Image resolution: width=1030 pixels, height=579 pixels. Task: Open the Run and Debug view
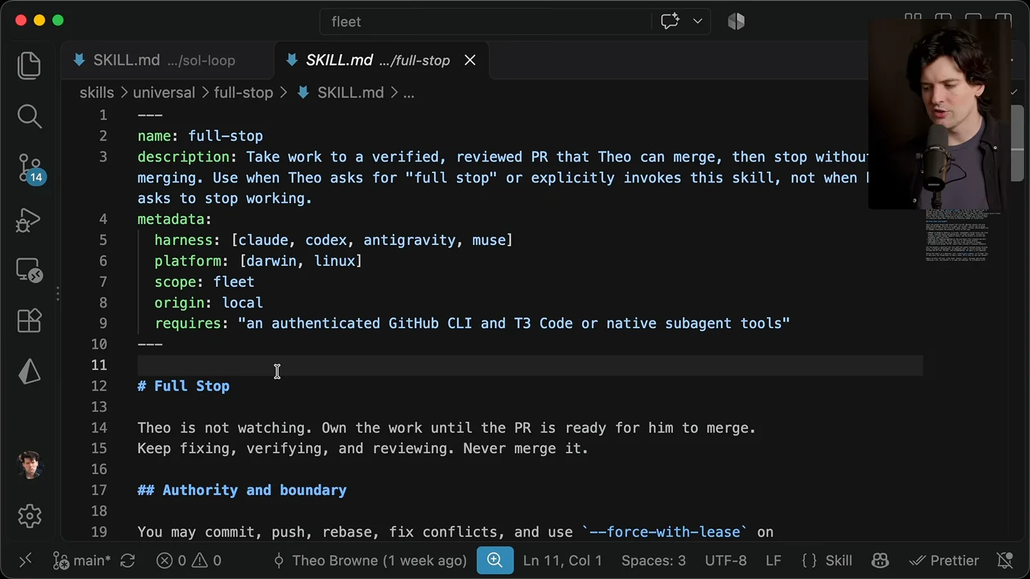[29, 220]
